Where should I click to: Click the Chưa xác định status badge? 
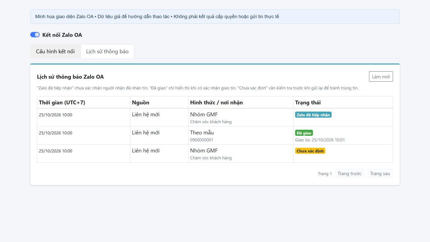click(x=310, y=151)
